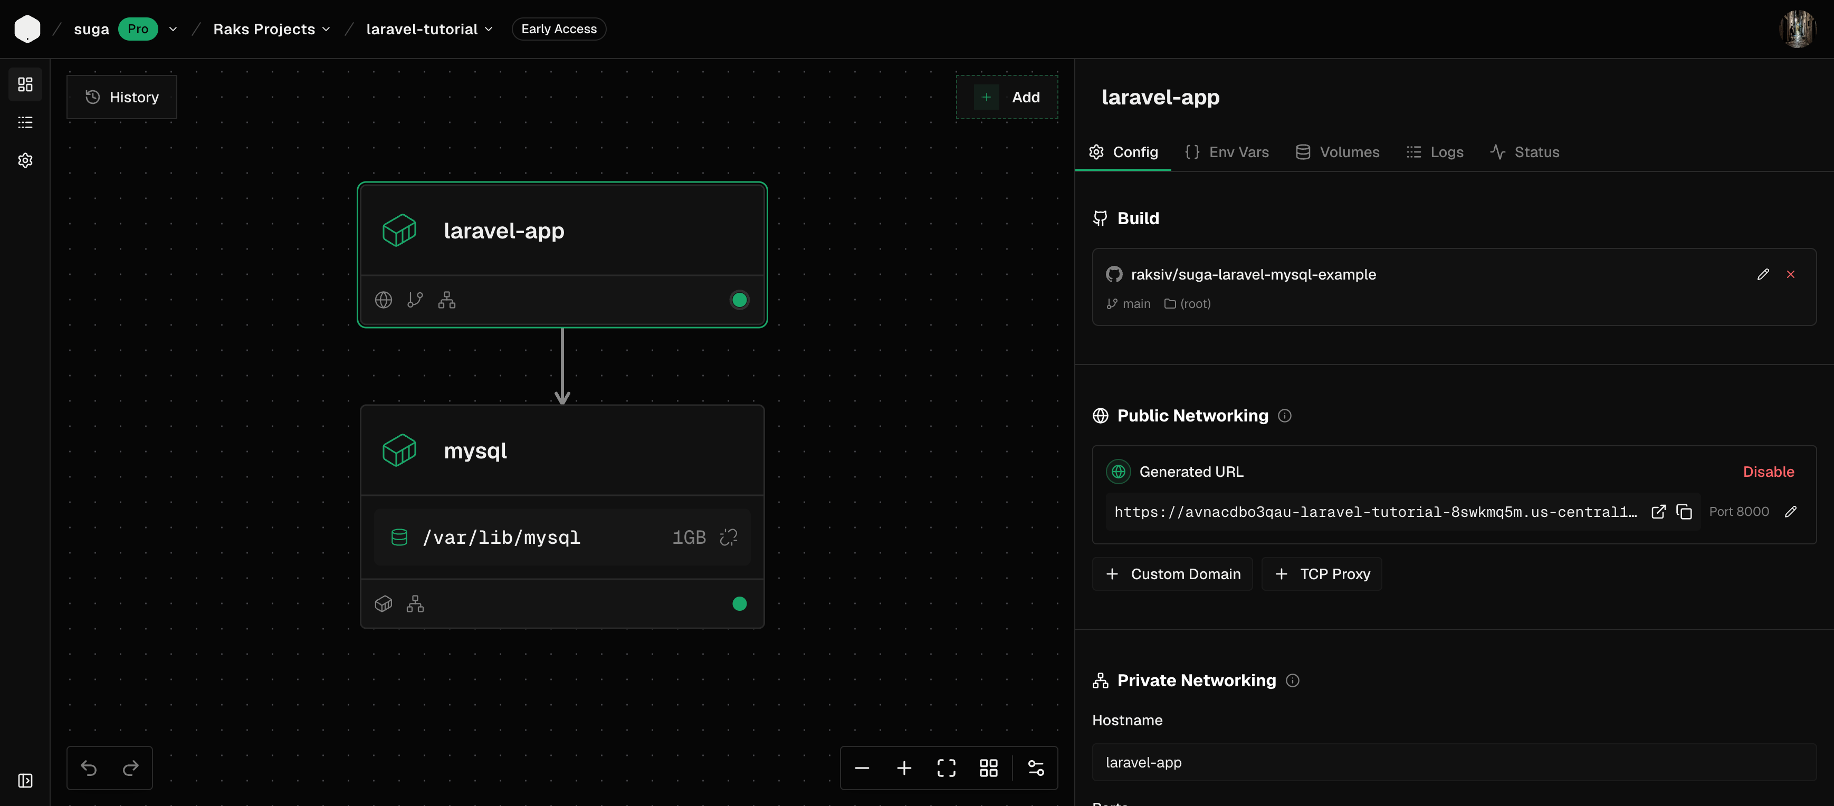Click the mysql node image cube icon
Viewport: 1834px width, 806px height.
[384, 604]
